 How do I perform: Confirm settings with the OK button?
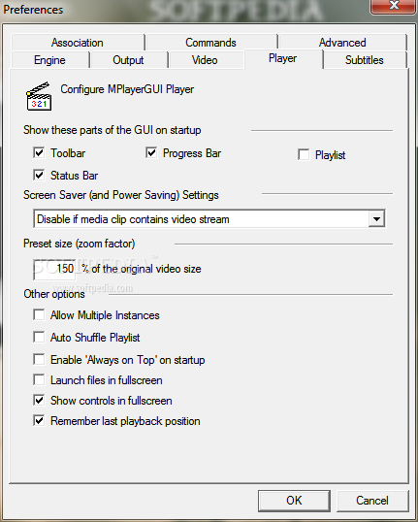click(x=294, y=501)
